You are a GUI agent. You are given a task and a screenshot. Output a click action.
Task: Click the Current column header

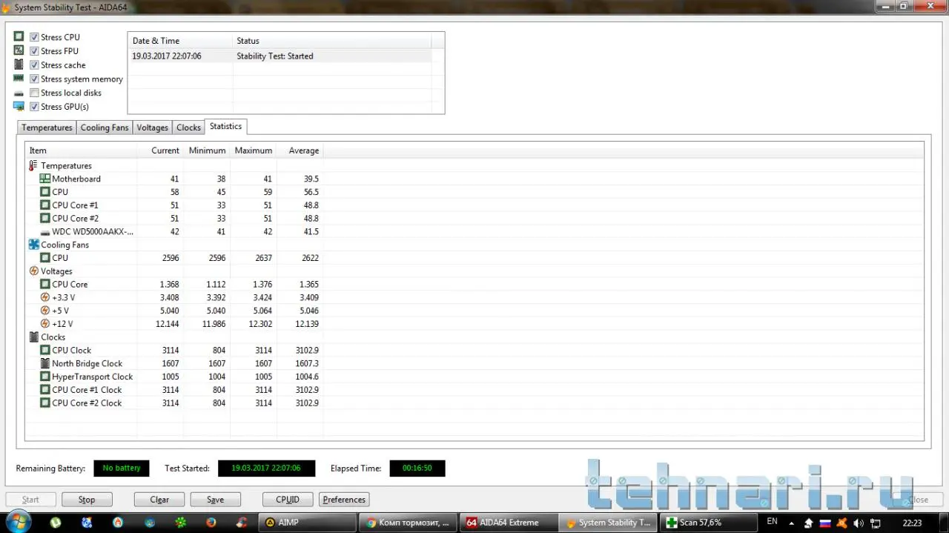tap(160, 150)
